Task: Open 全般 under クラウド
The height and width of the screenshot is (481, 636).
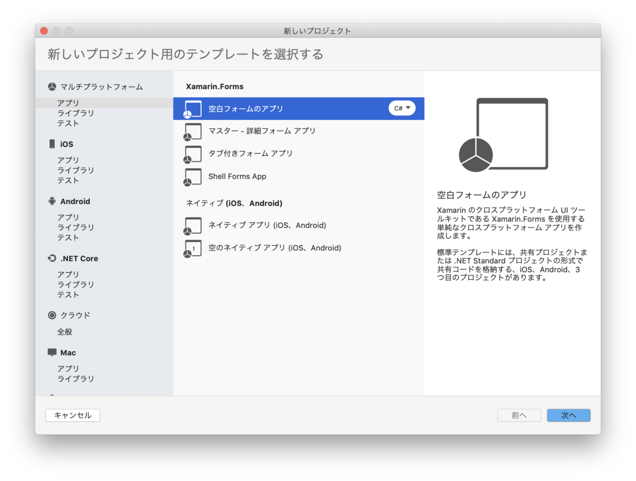Action: pos(65,331)
